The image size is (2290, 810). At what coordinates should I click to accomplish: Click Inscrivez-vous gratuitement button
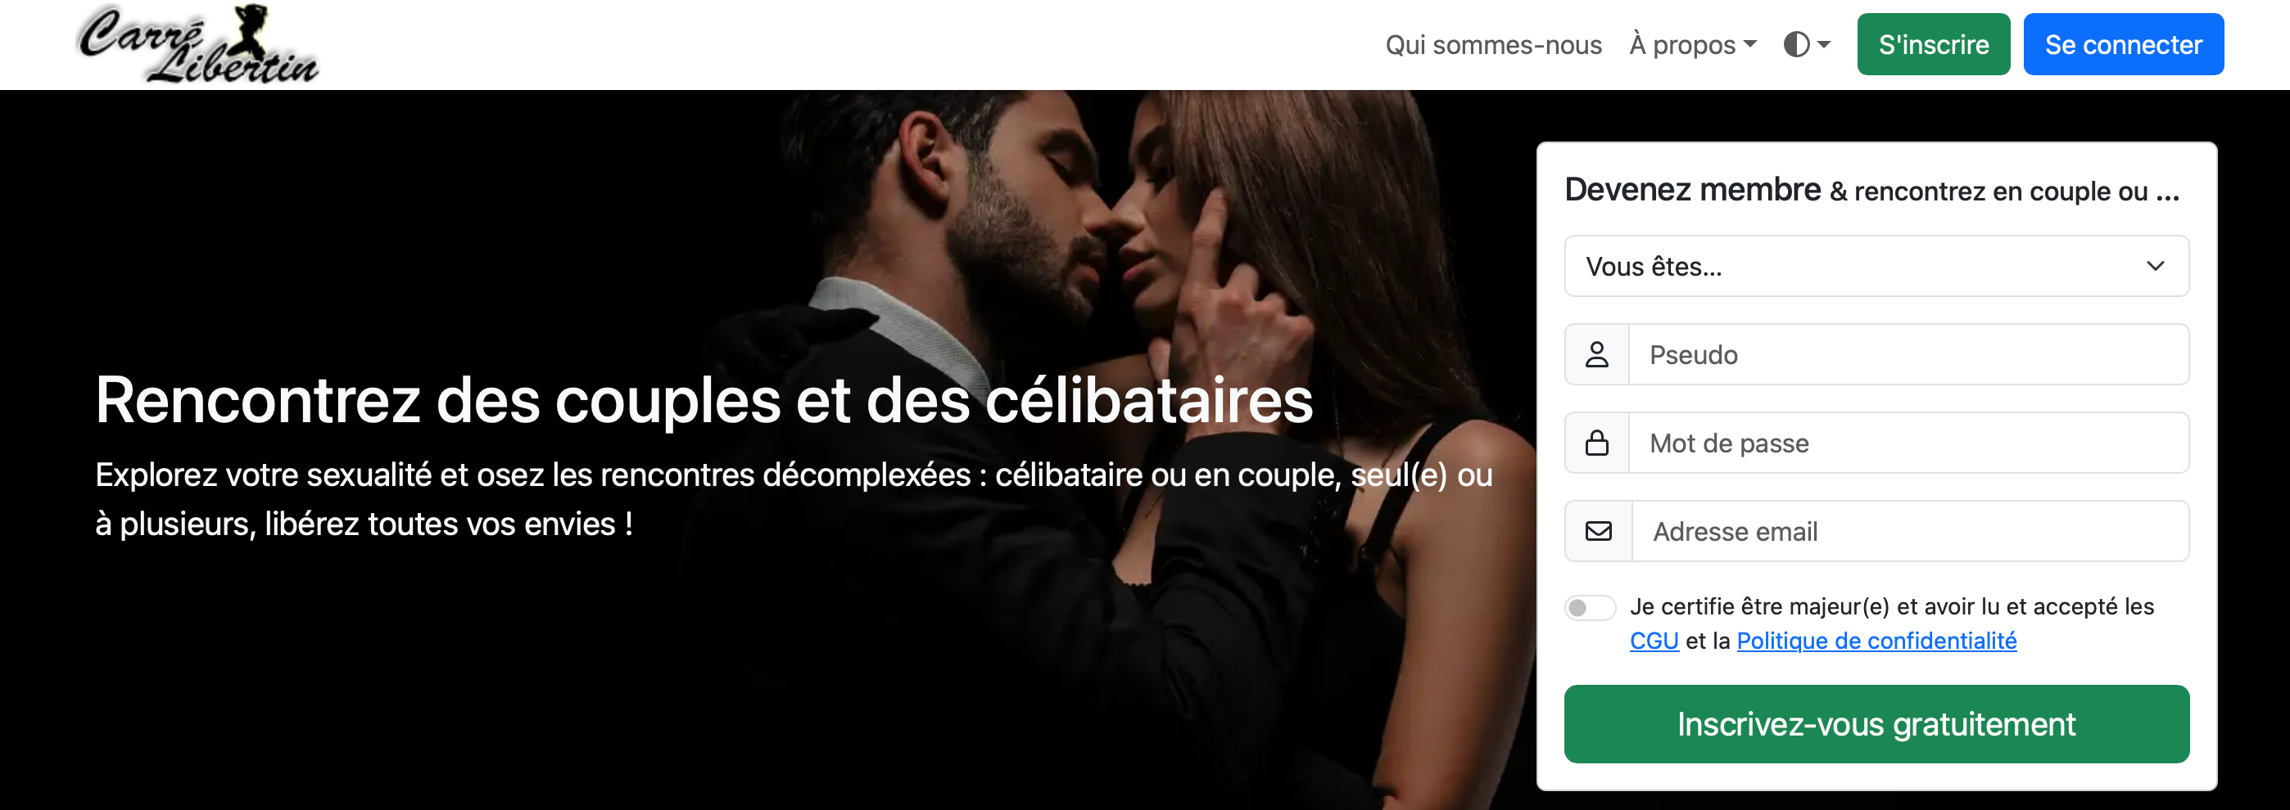[x=1876, y=724]
